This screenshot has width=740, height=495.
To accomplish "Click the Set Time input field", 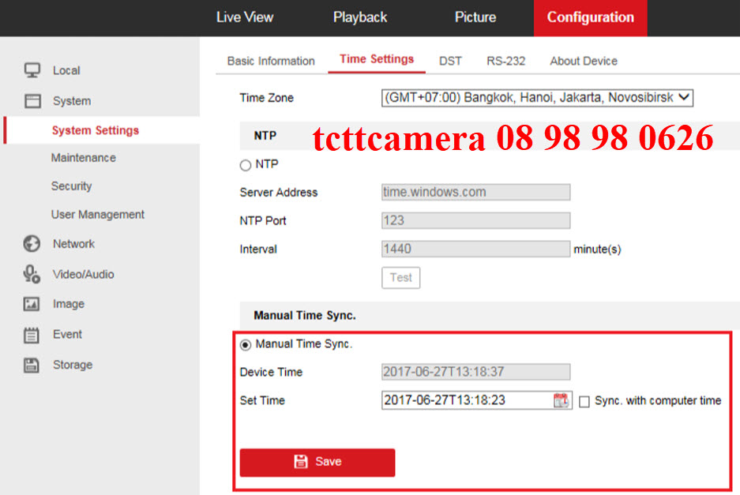I will click(466, 400).
